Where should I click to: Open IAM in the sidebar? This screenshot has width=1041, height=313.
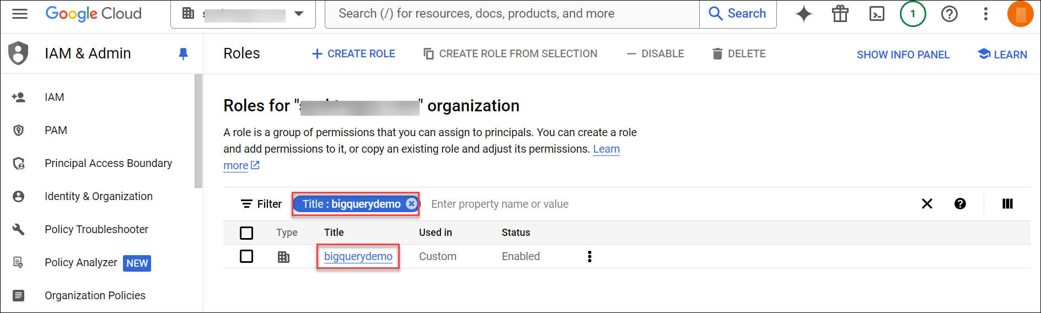pyautogui.click(x=55, y=98)
